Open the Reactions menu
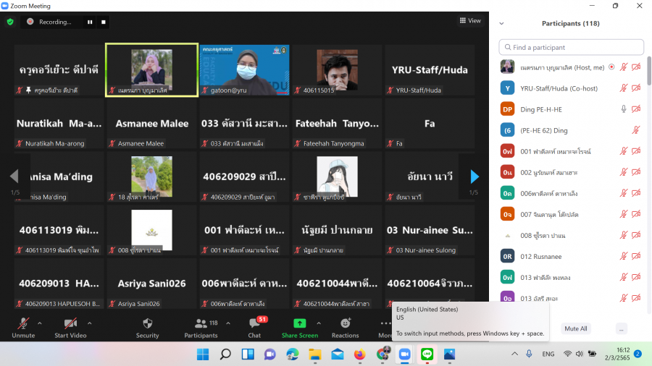 coord(345,327)
